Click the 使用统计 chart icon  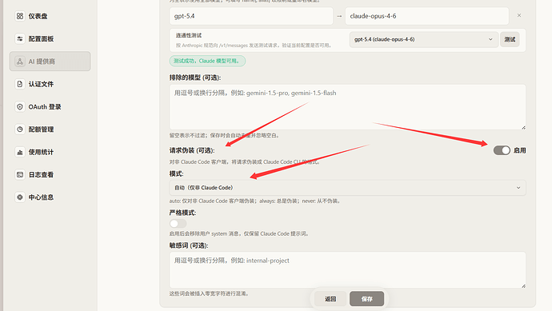[x=20, y=152]
